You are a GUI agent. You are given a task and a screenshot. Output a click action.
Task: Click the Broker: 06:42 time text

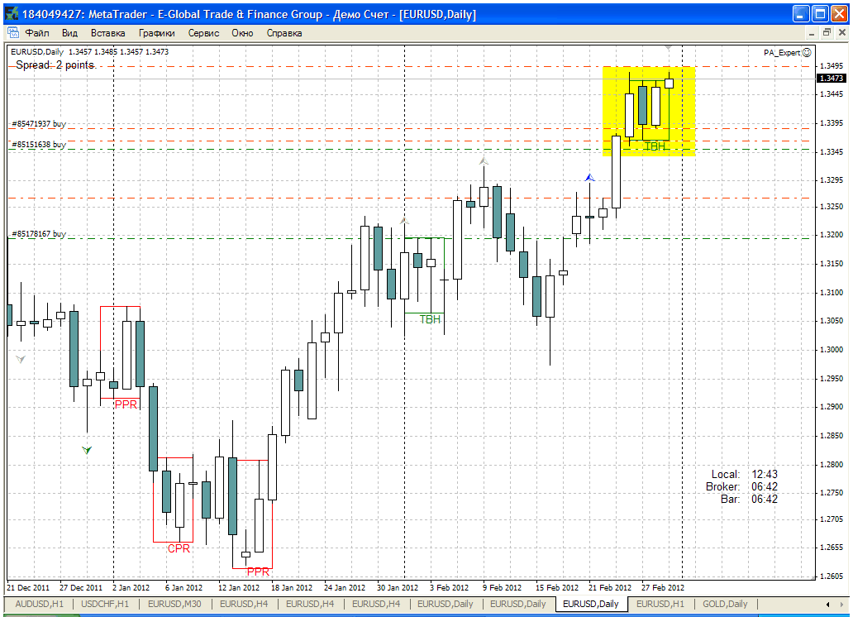click(741, 487)
